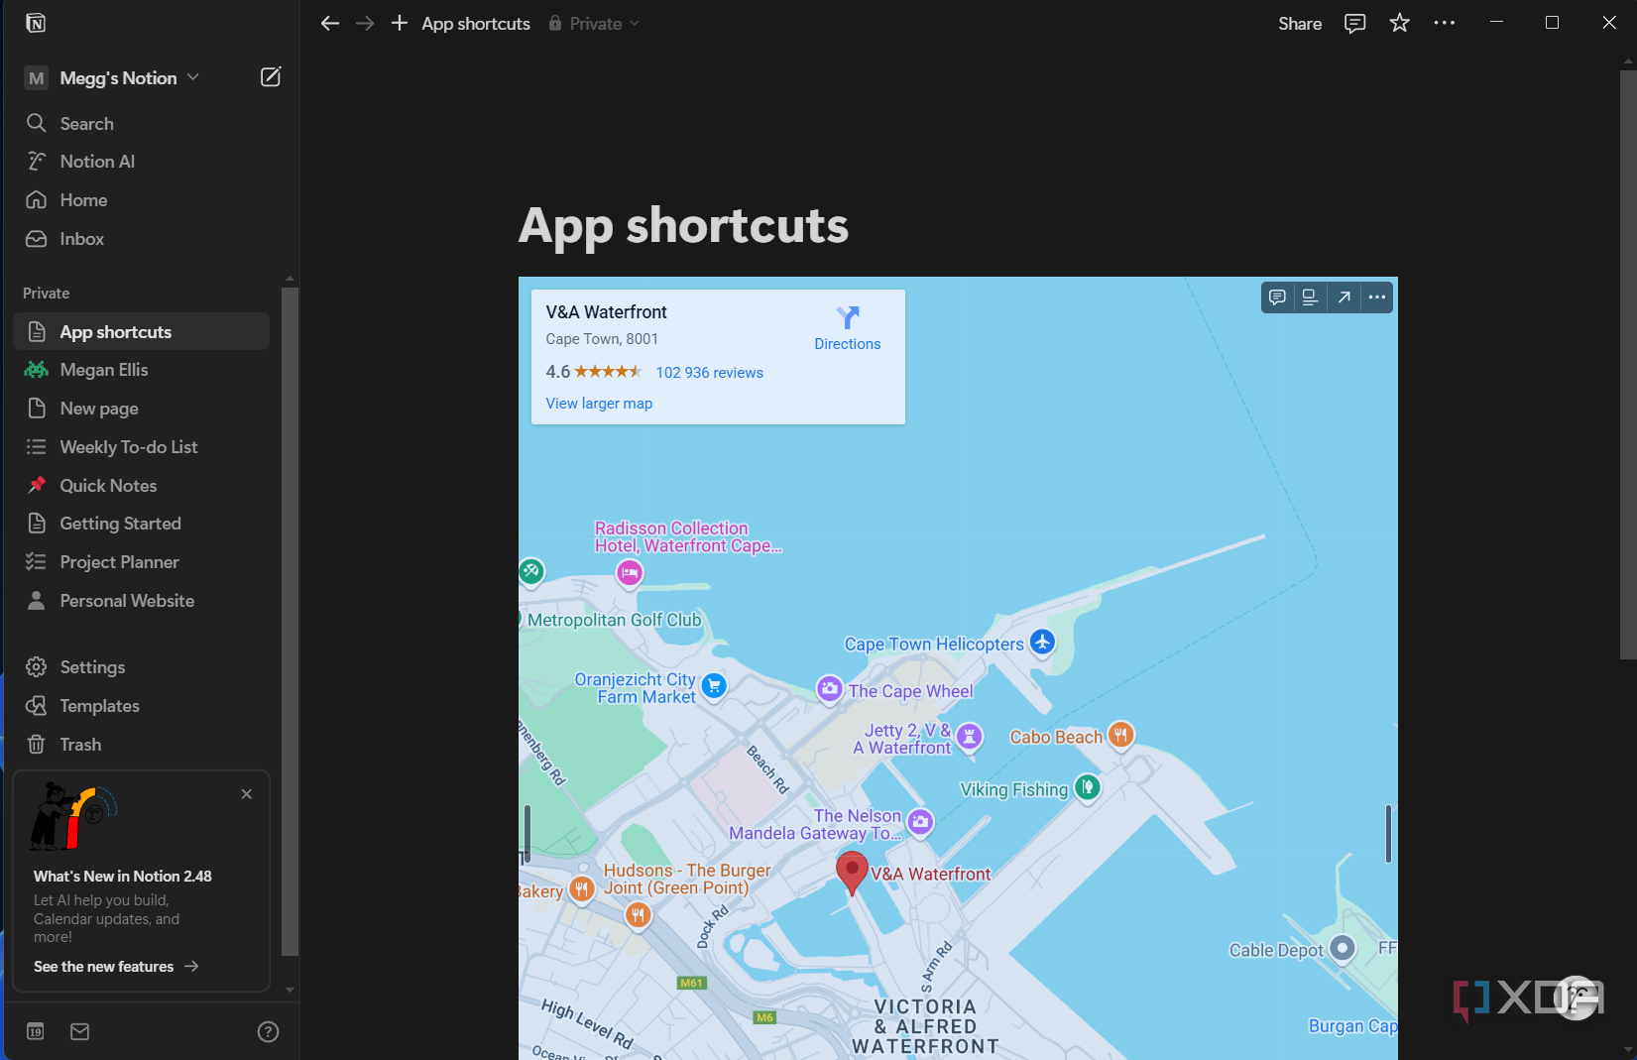Go back with the left arrow

(x=330, y=23)
